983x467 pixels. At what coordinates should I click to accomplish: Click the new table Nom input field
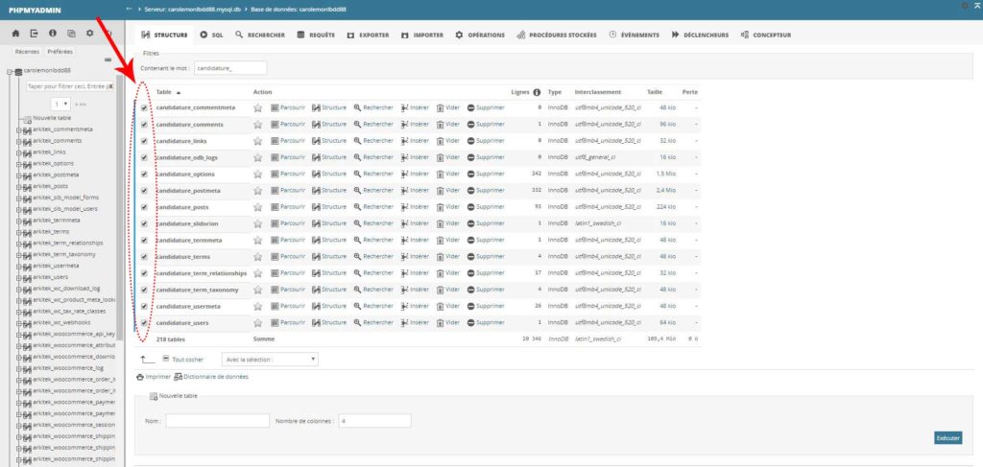pos(217,420)
